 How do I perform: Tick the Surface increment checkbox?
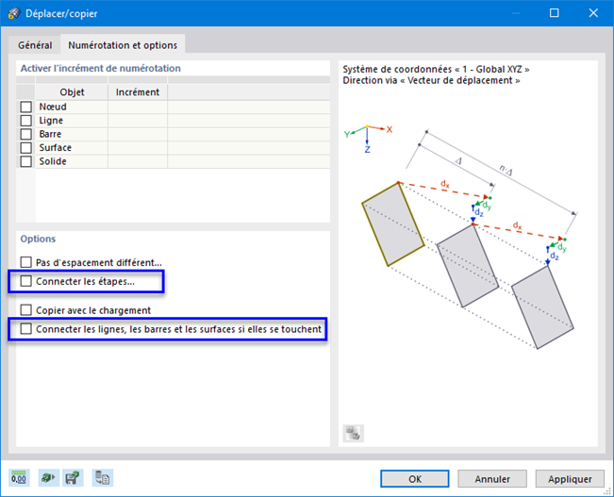pos(25,148)
